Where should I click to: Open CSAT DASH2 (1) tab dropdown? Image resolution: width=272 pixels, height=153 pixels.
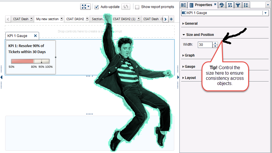click(x=139, y=19)
